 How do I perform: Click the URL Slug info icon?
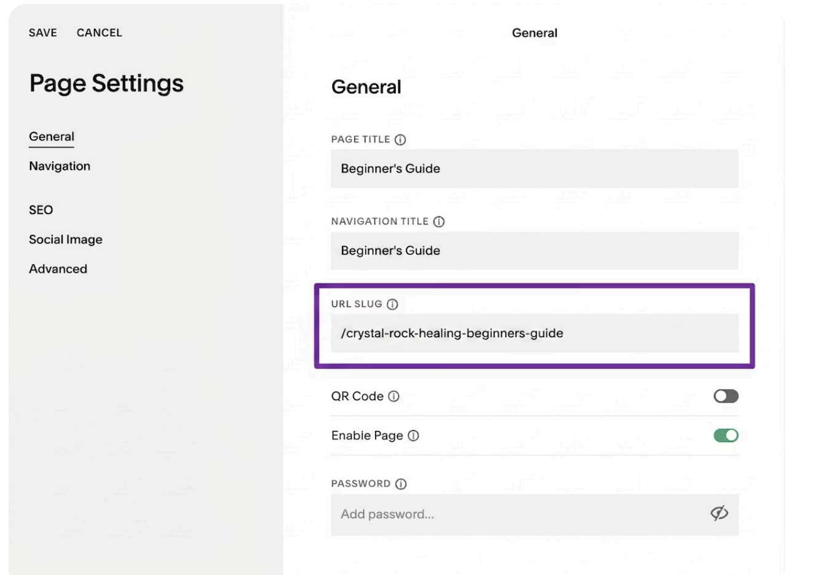(392, 304)
